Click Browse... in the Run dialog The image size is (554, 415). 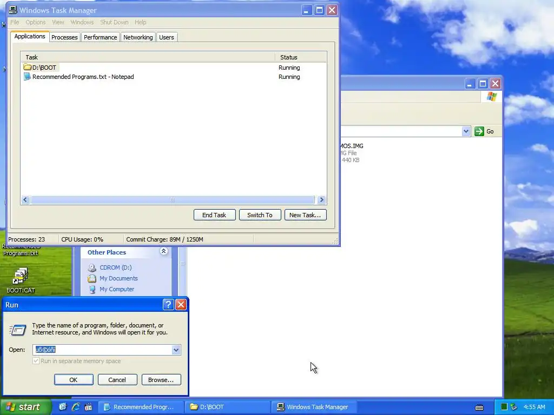tap(161, 380)
